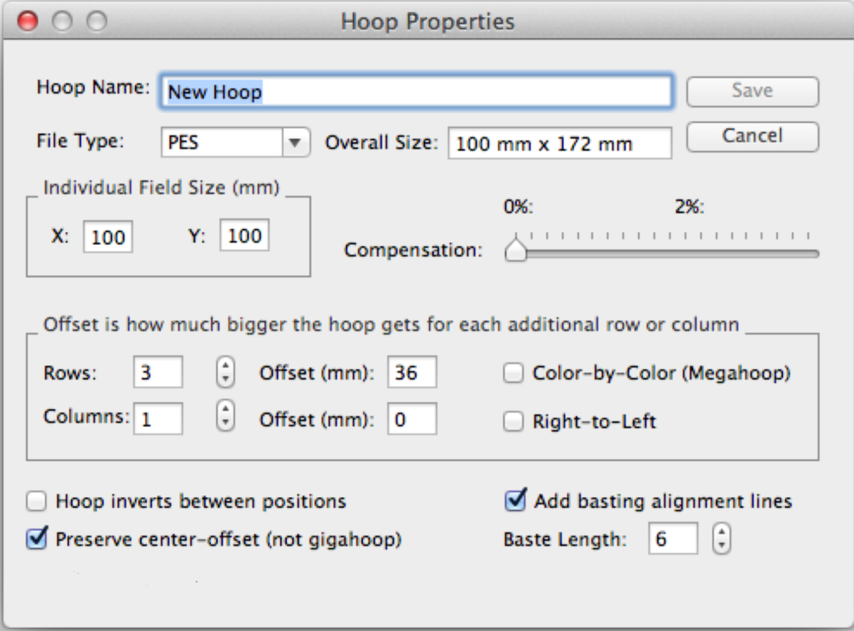The image size is (854, 631).
Task: Uncheck Add basting alignment lines
Action: 515,500
